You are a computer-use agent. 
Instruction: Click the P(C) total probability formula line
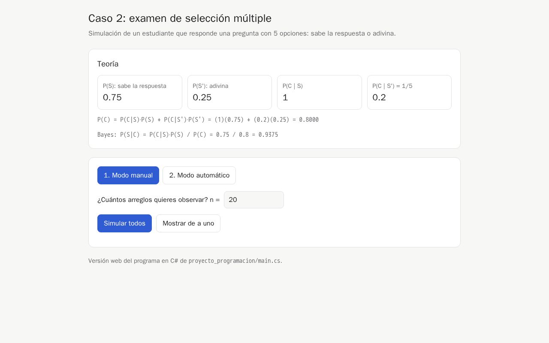(x=208, y=120)
